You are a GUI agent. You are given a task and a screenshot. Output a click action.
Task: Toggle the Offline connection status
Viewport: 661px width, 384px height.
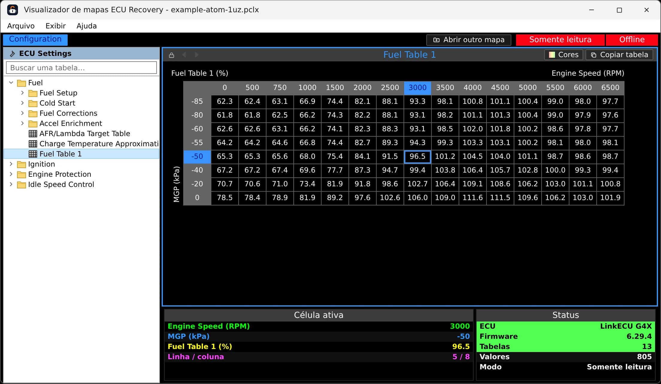point(632,40)
